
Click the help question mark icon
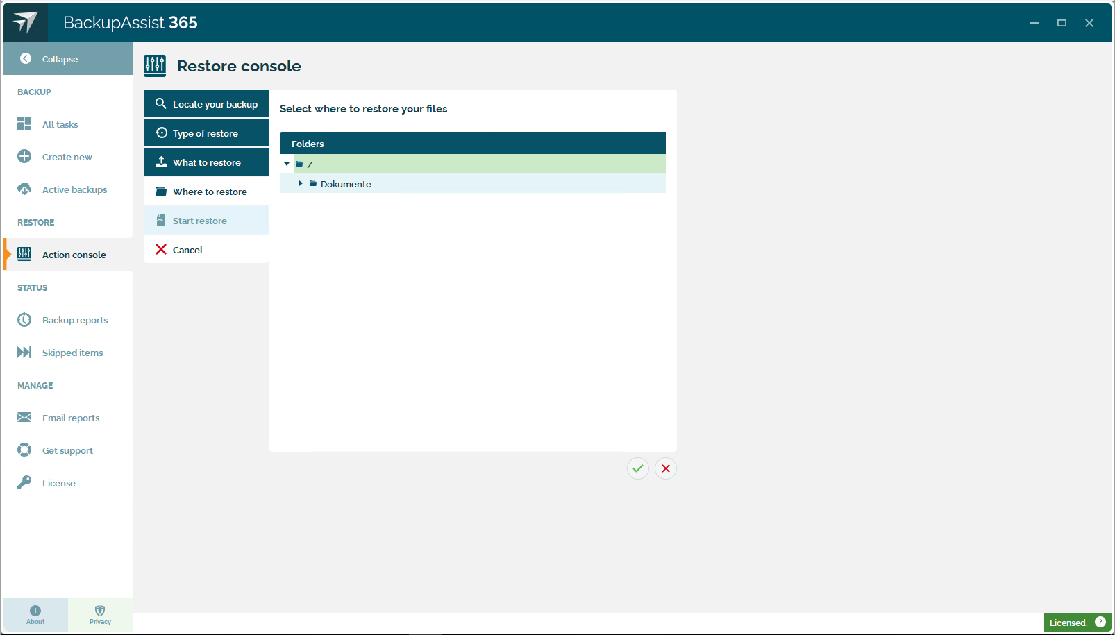1100,622
